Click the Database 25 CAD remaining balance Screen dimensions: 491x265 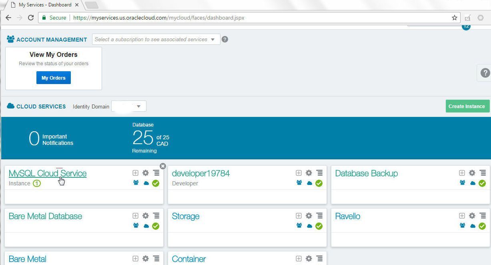[151, 138]
